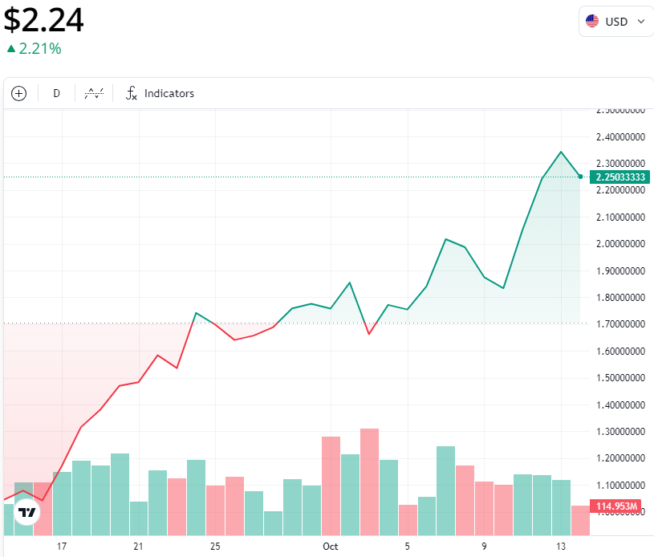Click the green up-triangle change indicator

(11, 49)
